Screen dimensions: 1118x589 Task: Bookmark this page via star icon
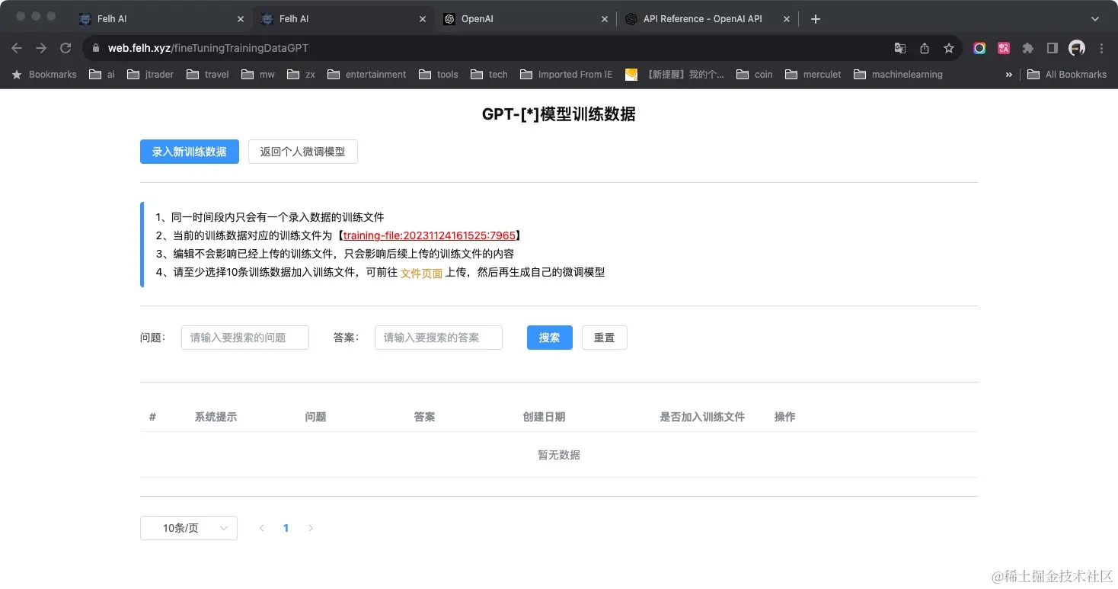coord(948,47)
